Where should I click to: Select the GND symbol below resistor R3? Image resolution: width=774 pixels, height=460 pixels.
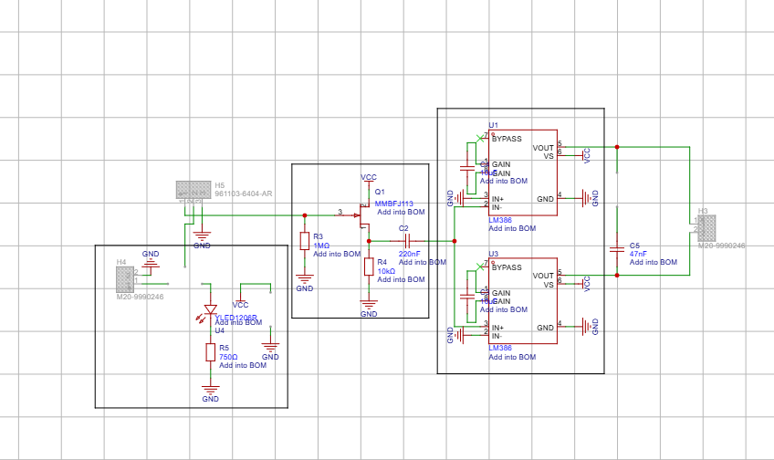[x=305, y=283]
